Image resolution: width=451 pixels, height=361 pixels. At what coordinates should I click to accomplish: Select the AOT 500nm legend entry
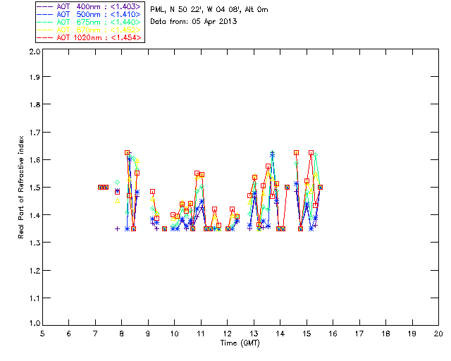[89, 14]
